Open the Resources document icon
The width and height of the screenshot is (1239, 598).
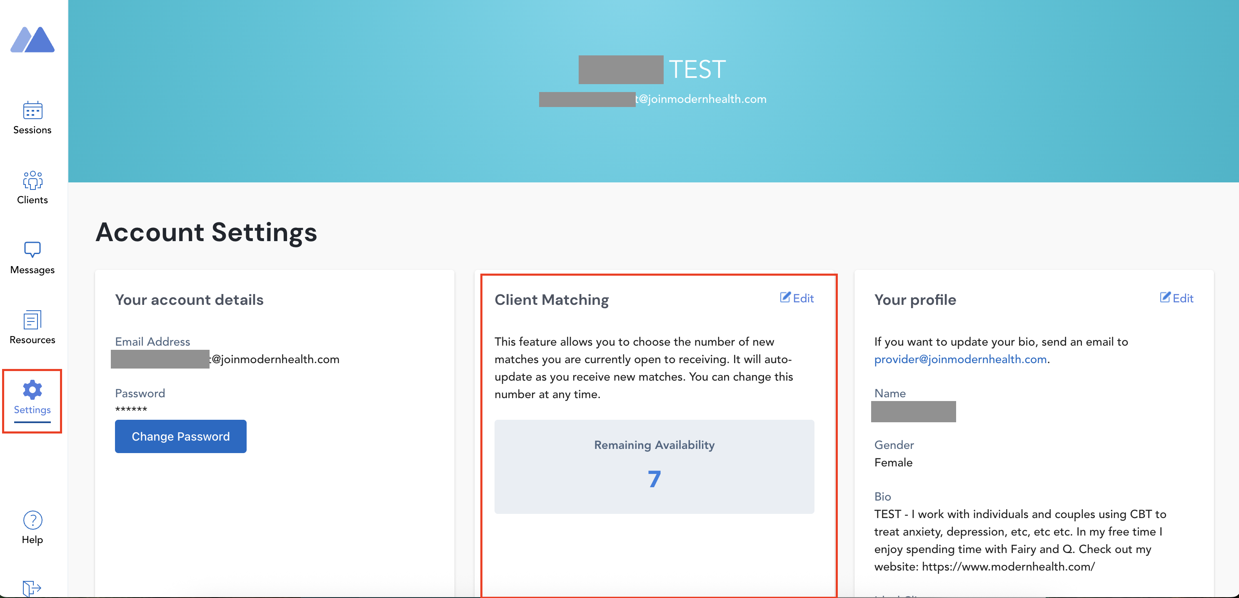pyautogui.click(x=32, y=320)
